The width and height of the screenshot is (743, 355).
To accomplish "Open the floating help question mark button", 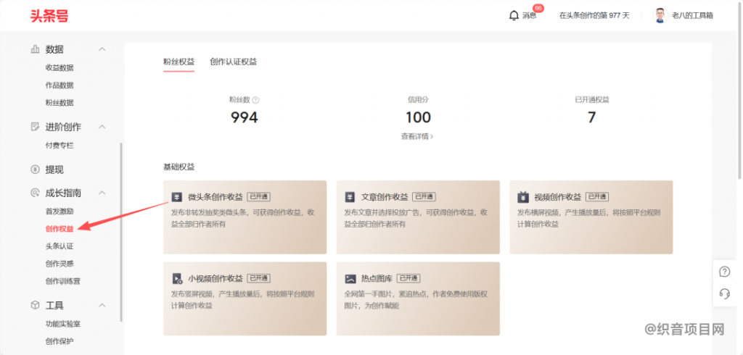I will pos(725,272).
